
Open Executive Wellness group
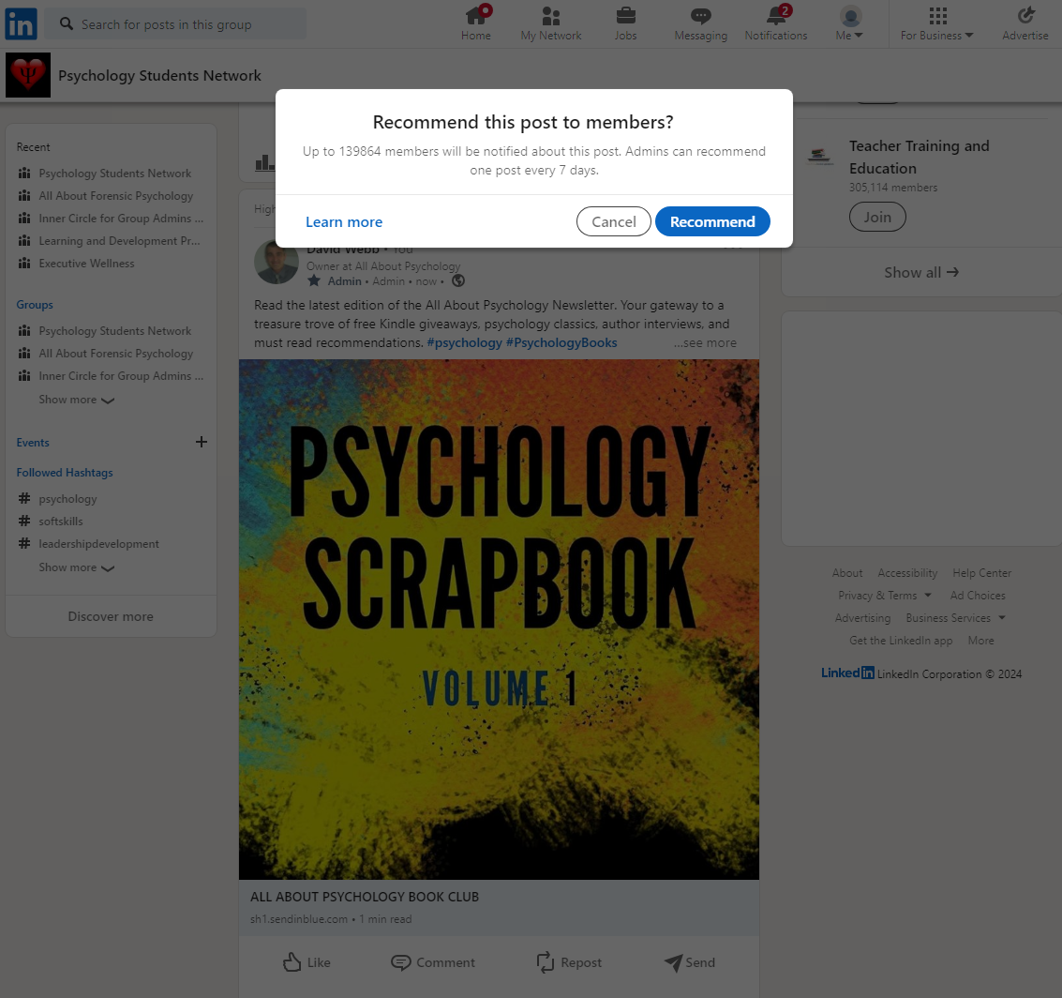86,263
